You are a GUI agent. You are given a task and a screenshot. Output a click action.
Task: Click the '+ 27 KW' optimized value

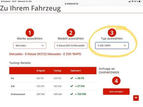tap(80, 86)
